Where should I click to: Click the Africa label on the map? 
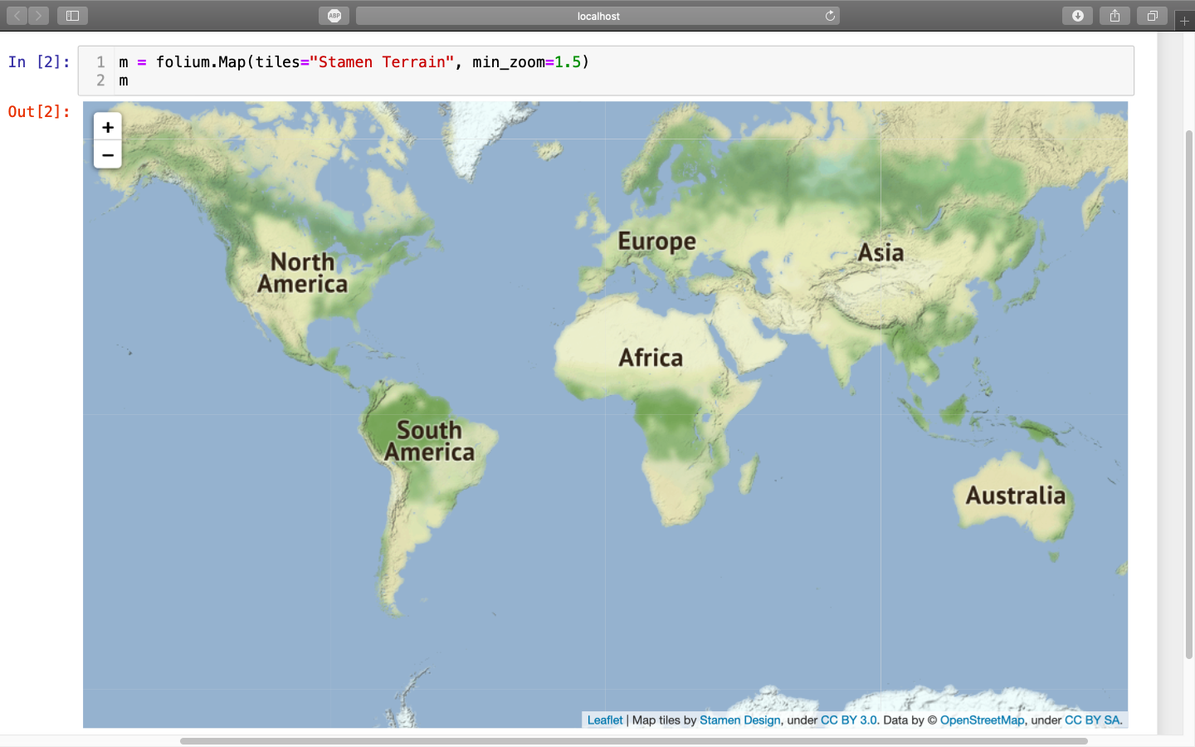pos(651,358)
